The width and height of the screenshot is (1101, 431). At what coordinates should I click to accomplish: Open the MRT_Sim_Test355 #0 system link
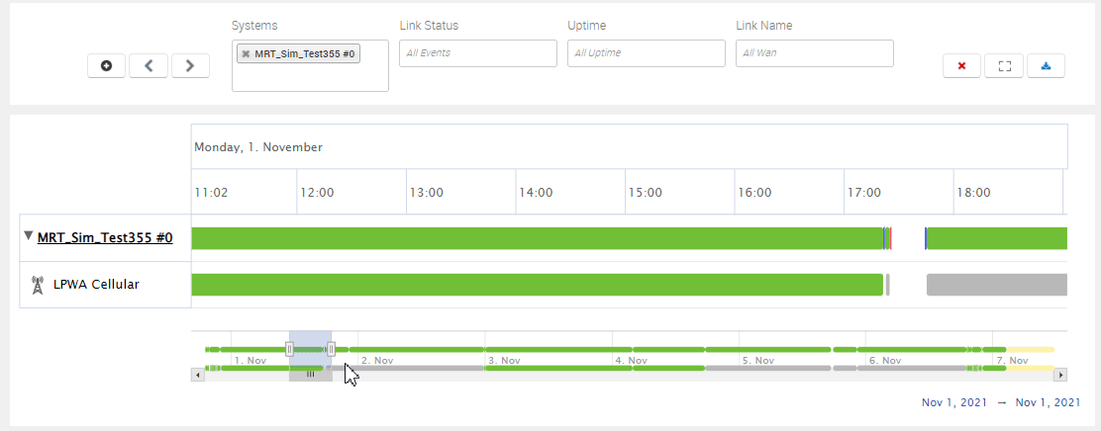click(105, 238)
